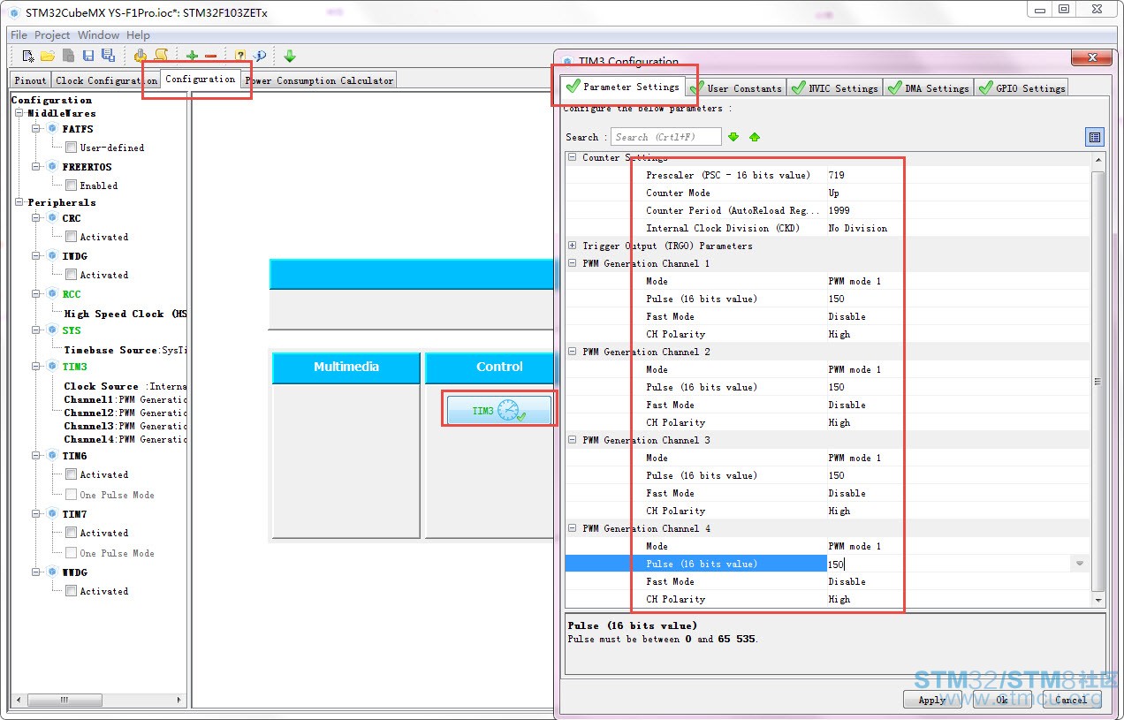
Task: Click the FATFS cube icon in tree
Action: pyautogui.click(x=52, y=129)
